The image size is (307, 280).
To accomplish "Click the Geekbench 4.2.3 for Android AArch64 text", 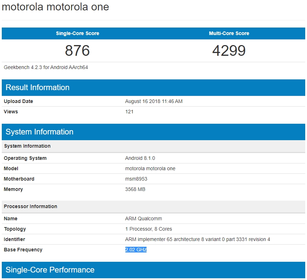I will (46, 68).
